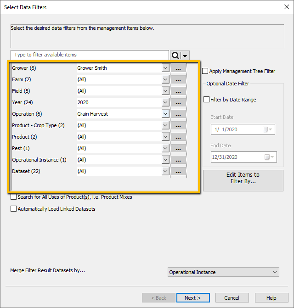The height and width of the screenshot is (308, 294).
Task: Click the ellipsis button in Field row
Action: (178, 91)
